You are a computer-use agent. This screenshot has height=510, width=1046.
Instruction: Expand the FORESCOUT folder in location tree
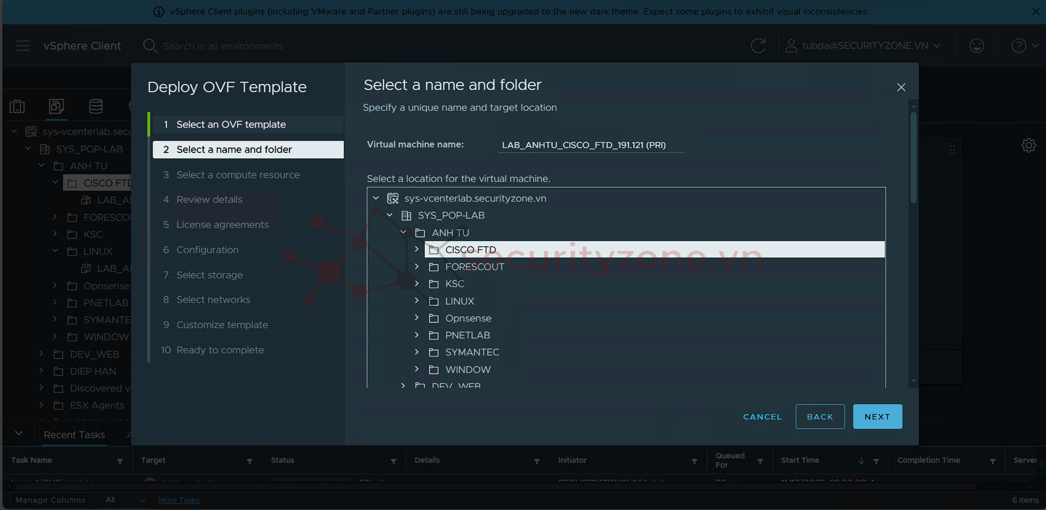[417, 266]
